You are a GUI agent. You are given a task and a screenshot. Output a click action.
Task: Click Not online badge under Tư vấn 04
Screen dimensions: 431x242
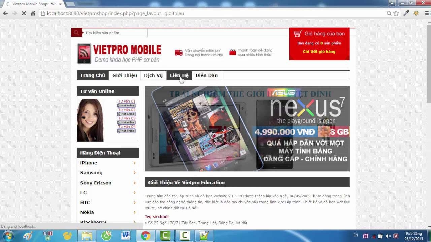click(x=126, y=131)
